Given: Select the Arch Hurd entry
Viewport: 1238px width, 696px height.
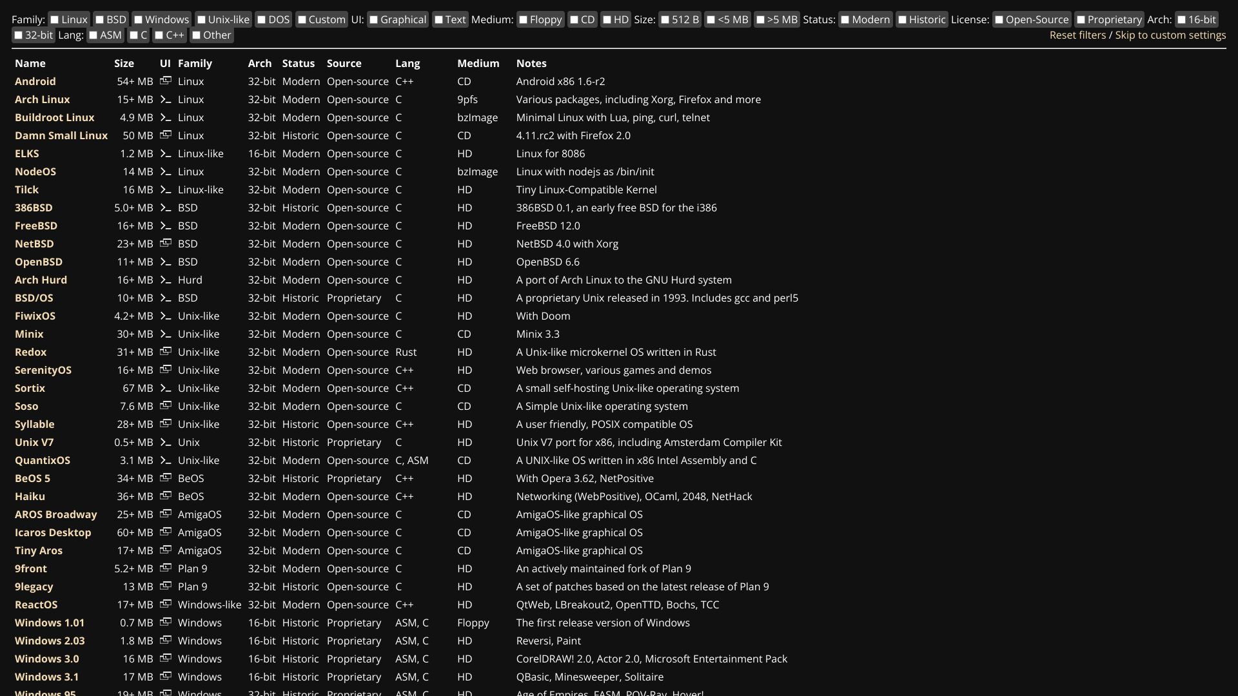Looking at the screenshot, I should 41,280.
